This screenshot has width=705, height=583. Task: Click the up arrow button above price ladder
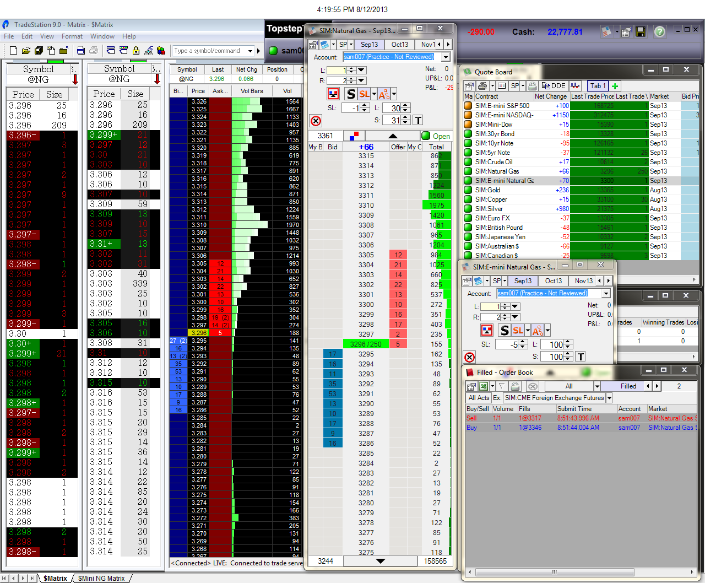[393, 136]
